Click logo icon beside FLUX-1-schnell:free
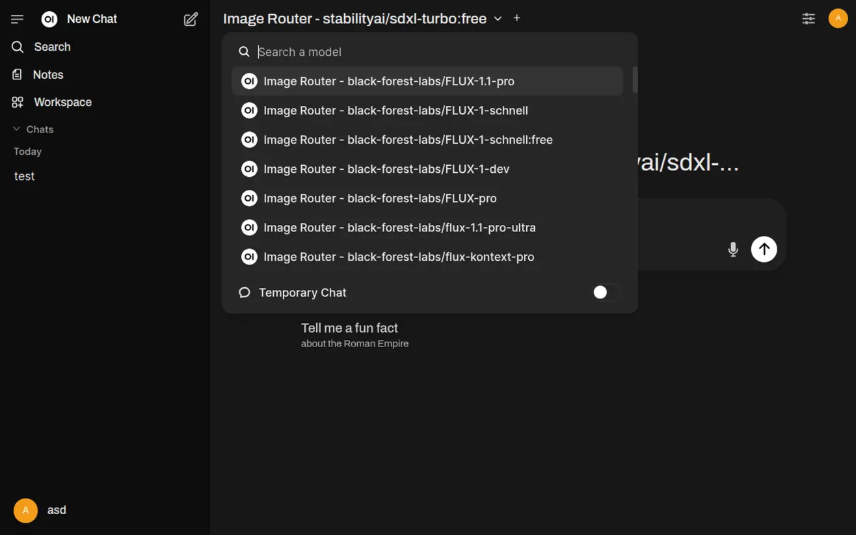856x535 pixels. pos(249,140)
